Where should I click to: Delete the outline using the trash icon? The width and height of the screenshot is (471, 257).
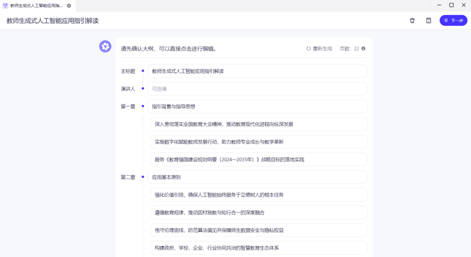point(412,20)
